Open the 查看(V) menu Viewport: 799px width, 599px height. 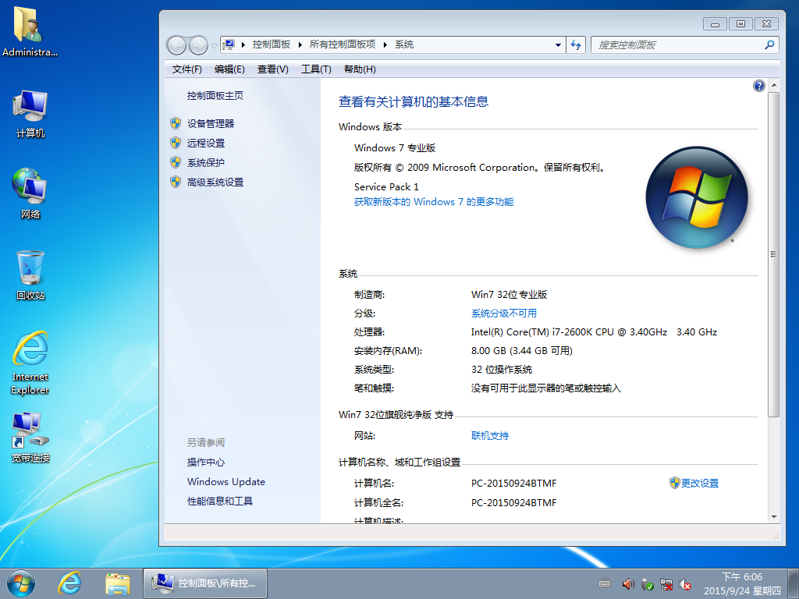pyautogui.click(x=272, y=69)
